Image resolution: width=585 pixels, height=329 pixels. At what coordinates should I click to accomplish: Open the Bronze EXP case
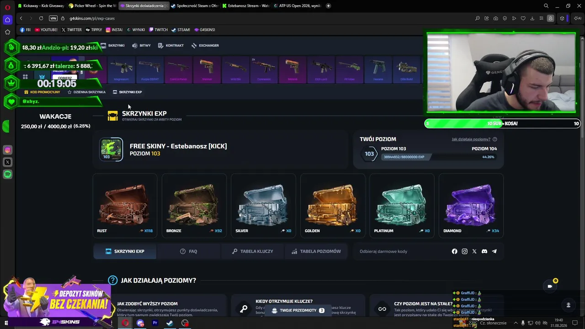(x=194, y=206)
